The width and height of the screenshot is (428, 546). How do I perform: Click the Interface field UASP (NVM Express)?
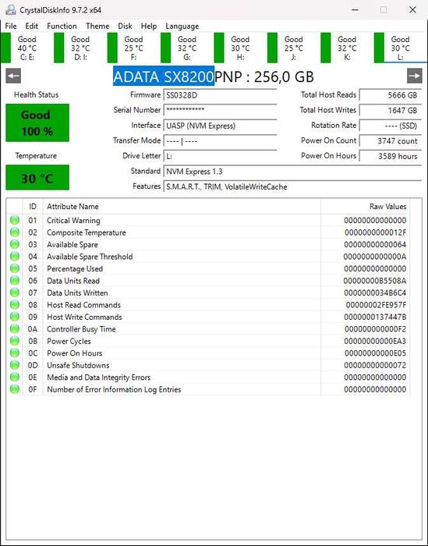[x=220, y=126]
